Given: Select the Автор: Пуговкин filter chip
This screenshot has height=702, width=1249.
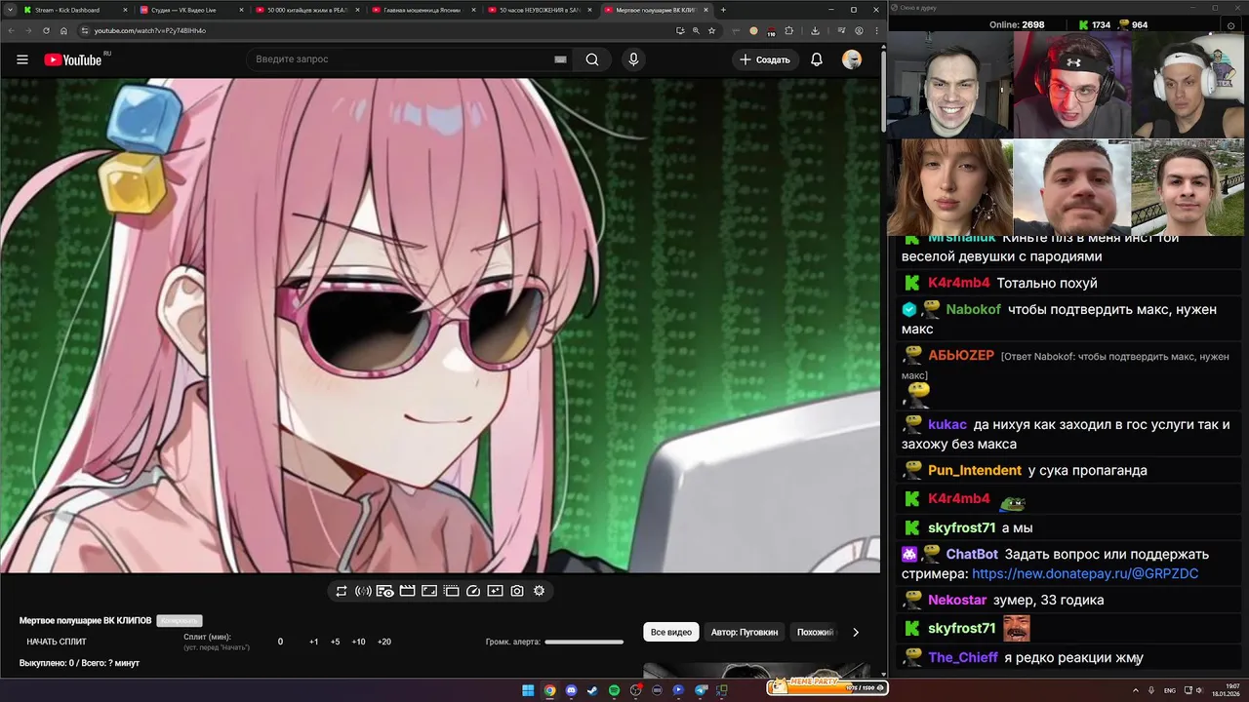Looking at the screenshot, I should pyautogui.click(x=745, y=632).
